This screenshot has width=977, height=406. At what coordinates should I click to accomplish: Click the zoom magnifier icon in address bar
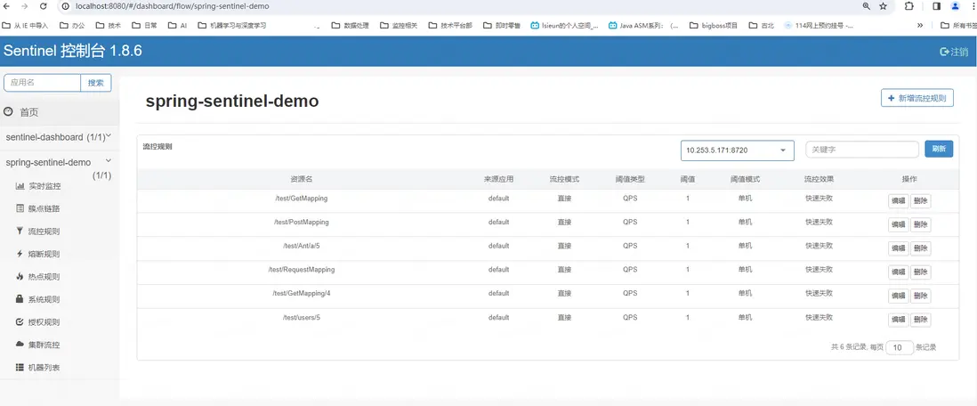click(867, 6)
